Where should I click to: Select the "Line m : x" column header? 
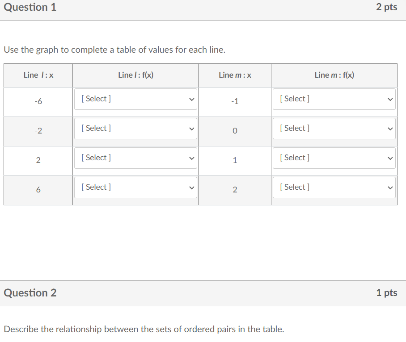point(235,75)
